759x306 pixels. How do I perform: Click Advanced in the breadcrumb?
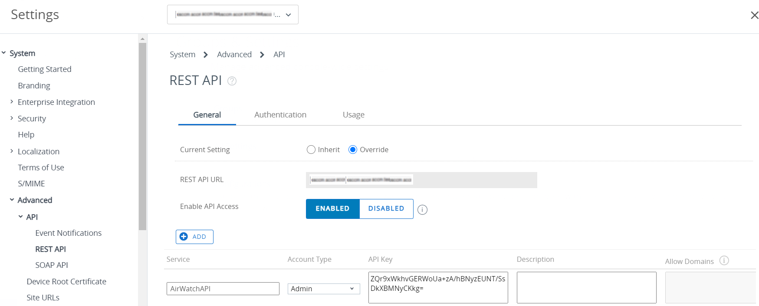click(234, 54)
